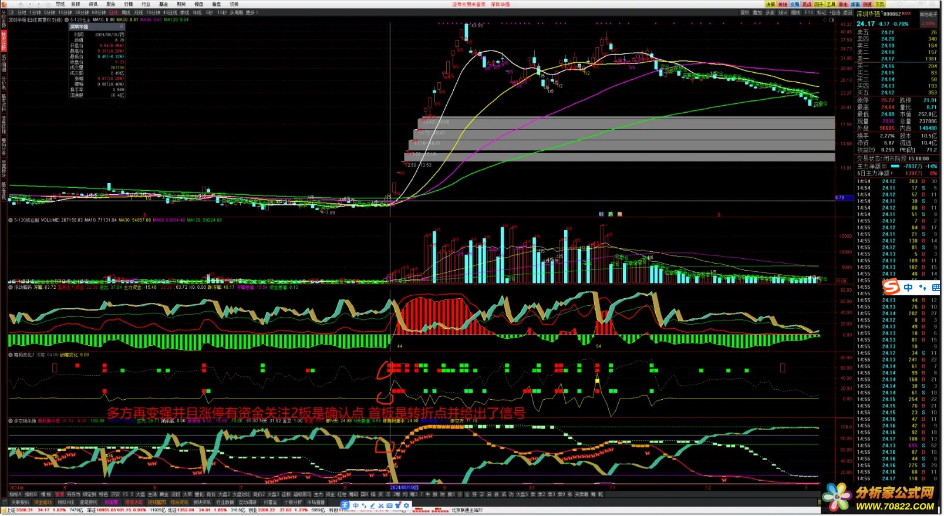Image resolution: width=944 pixels, height=516 pixels.
Task: Toggle the 5-120成仓副 volume panel circle
Action: click(x=11, y=220)
